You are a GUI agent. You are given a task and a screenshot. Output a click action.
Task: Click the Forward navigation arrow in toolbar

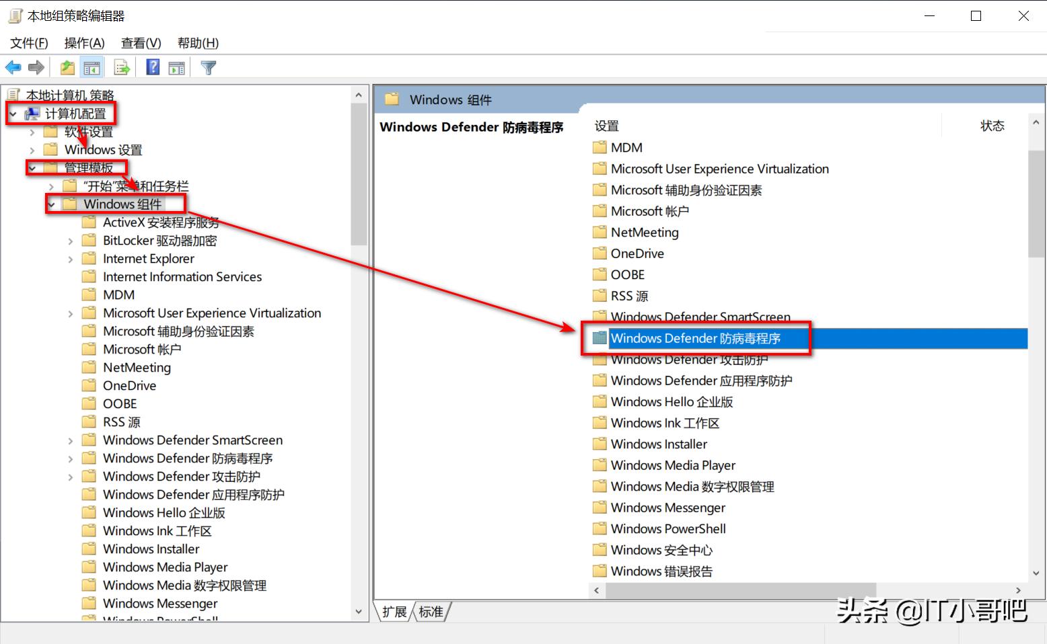(x=36, y=67)
